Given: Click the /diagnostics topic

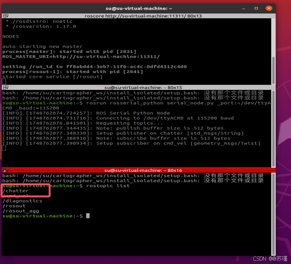Looking at the screenshot, I should pyautogui.click(x=22, y=201).
